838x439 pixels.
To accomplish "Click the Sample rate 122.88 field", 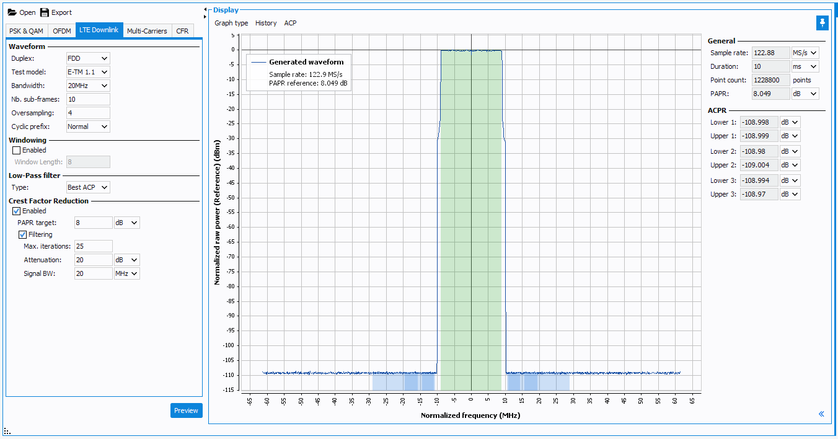I will [x=771, y=53].
